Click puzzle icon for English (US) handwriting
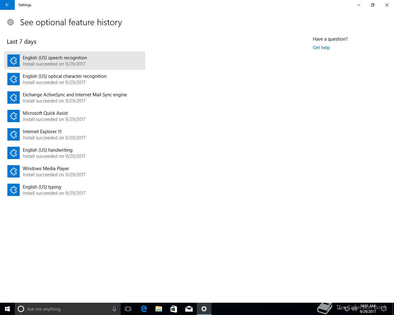 click(14, 153)
